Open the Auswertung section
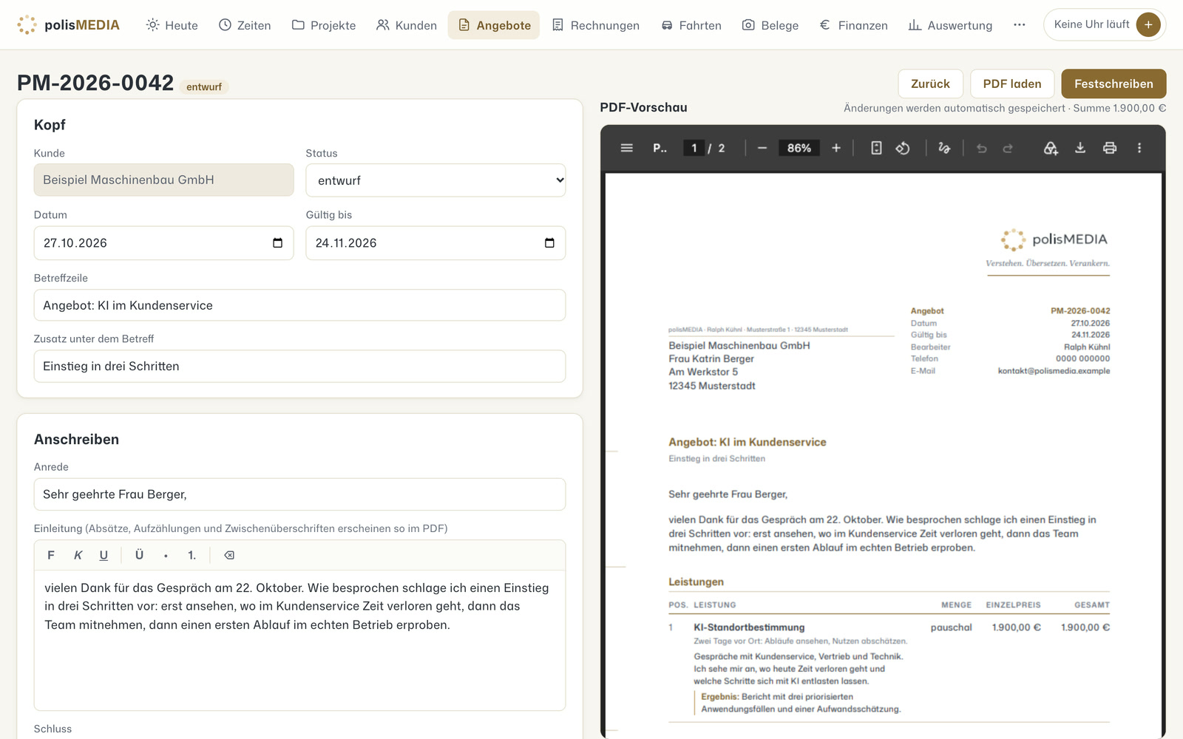The width and height of the screenshot is (1183, 739). pos(950,25)
